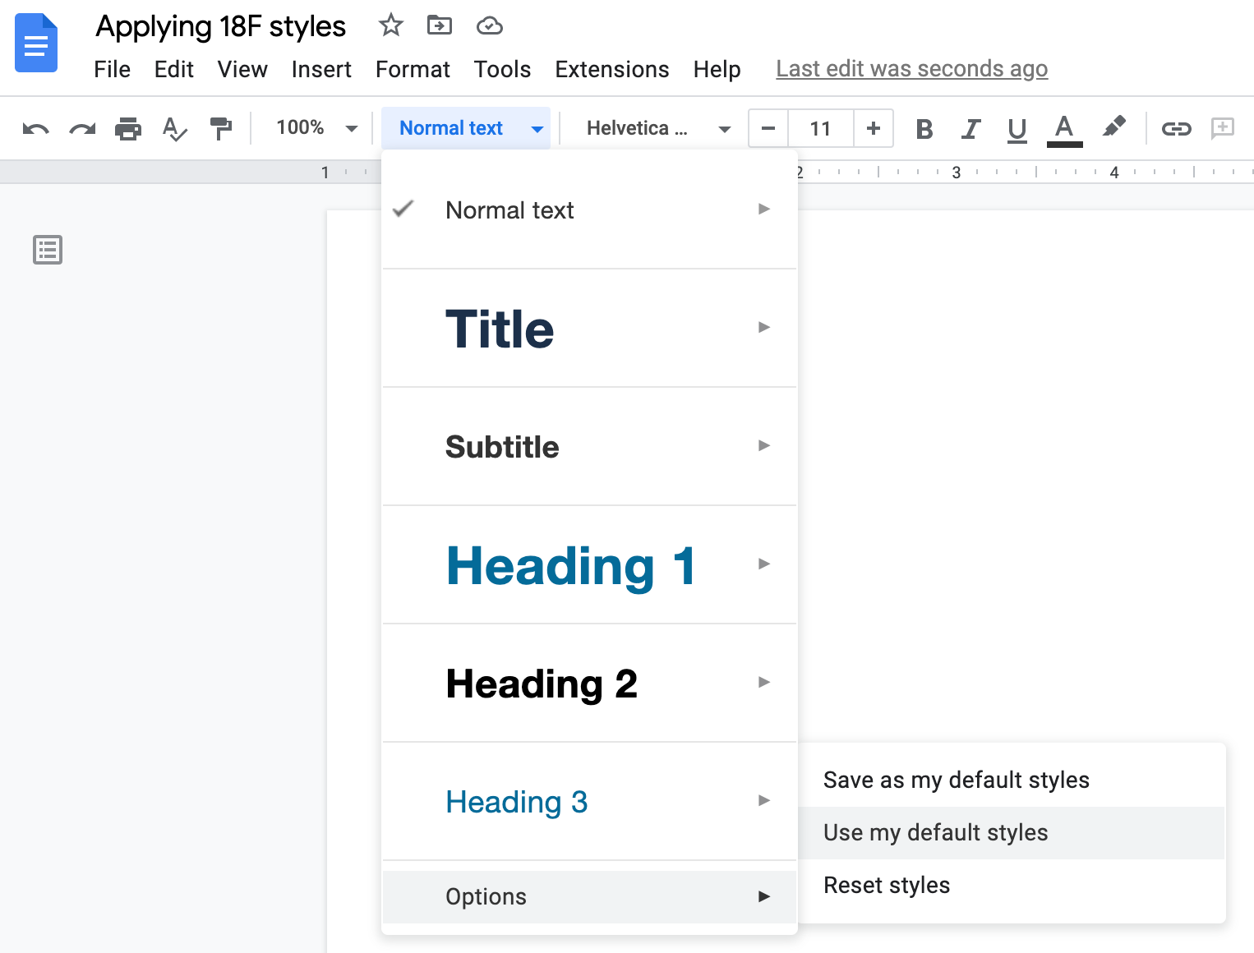Viewport: 1254px width, 953px height.
Task: Toggle italic formatting
Action: pos(970,128)
